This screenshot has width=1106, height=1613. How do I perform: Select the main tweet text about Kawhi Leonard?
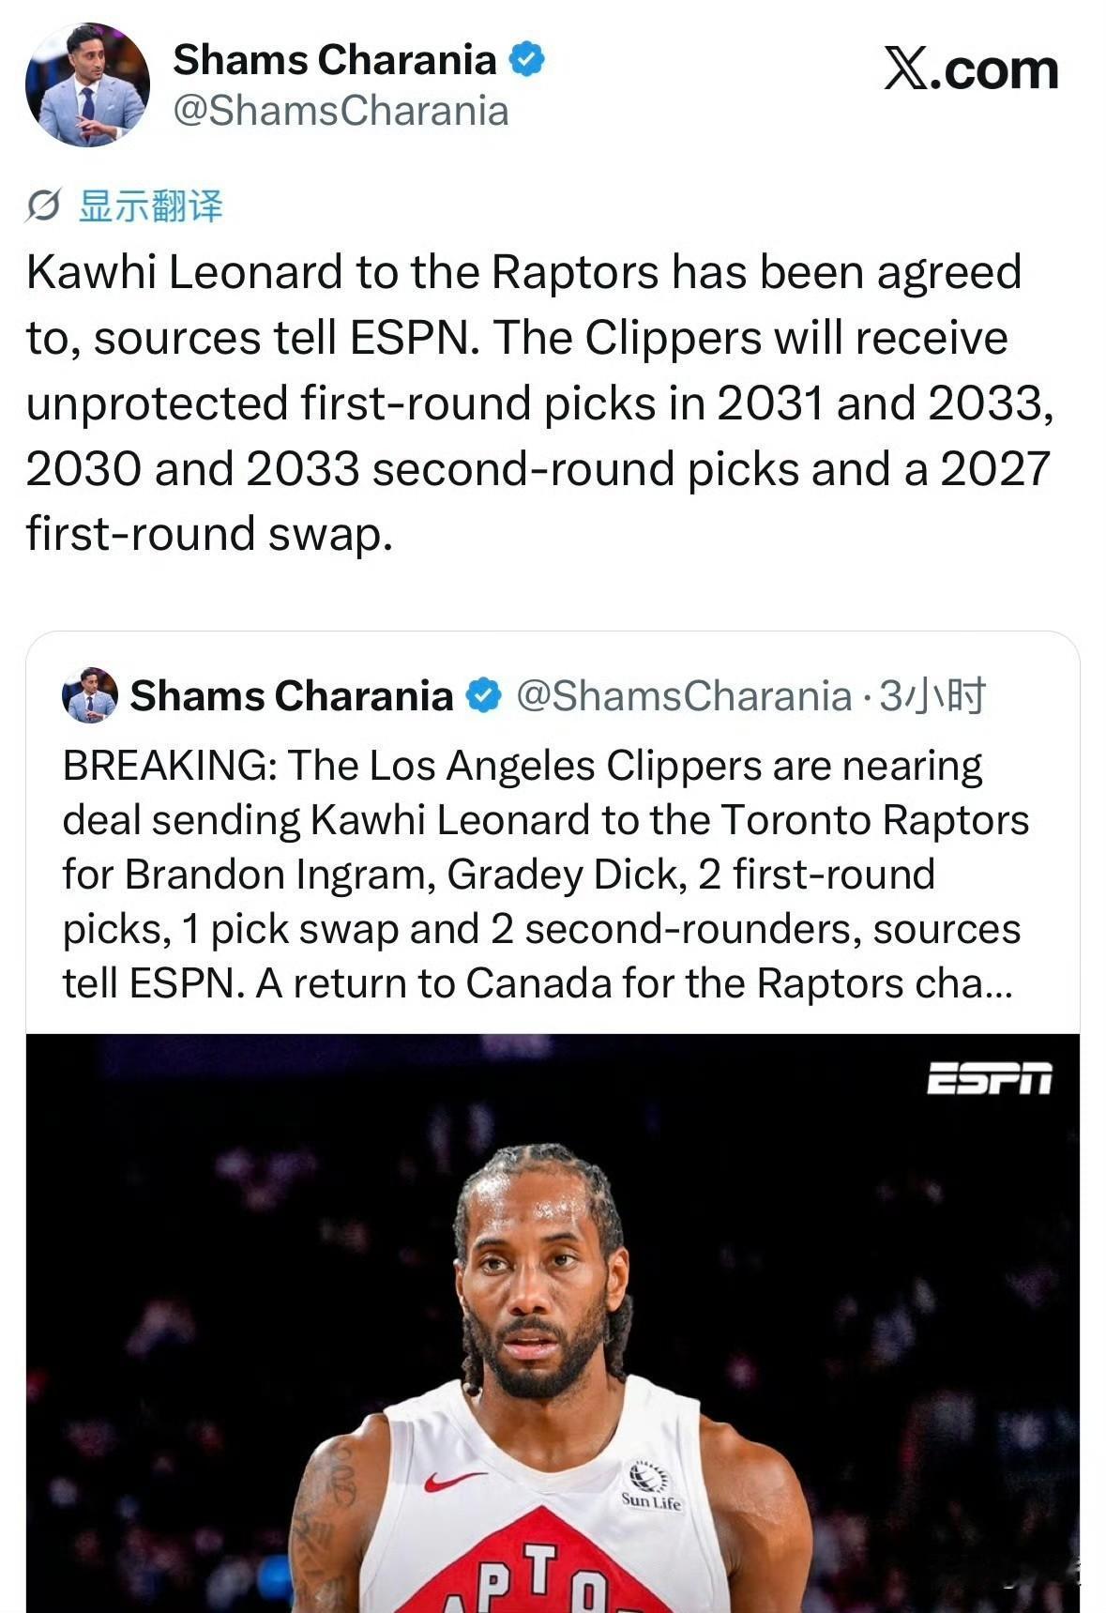[539, 403]
